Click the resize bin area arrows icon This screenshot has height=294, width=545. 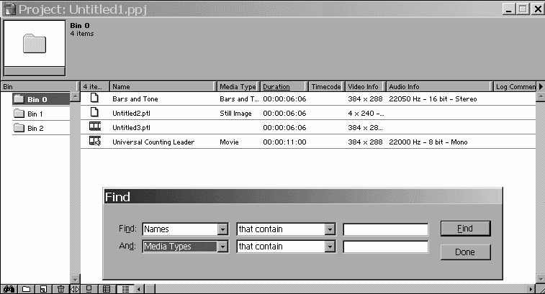click(75, 289)
